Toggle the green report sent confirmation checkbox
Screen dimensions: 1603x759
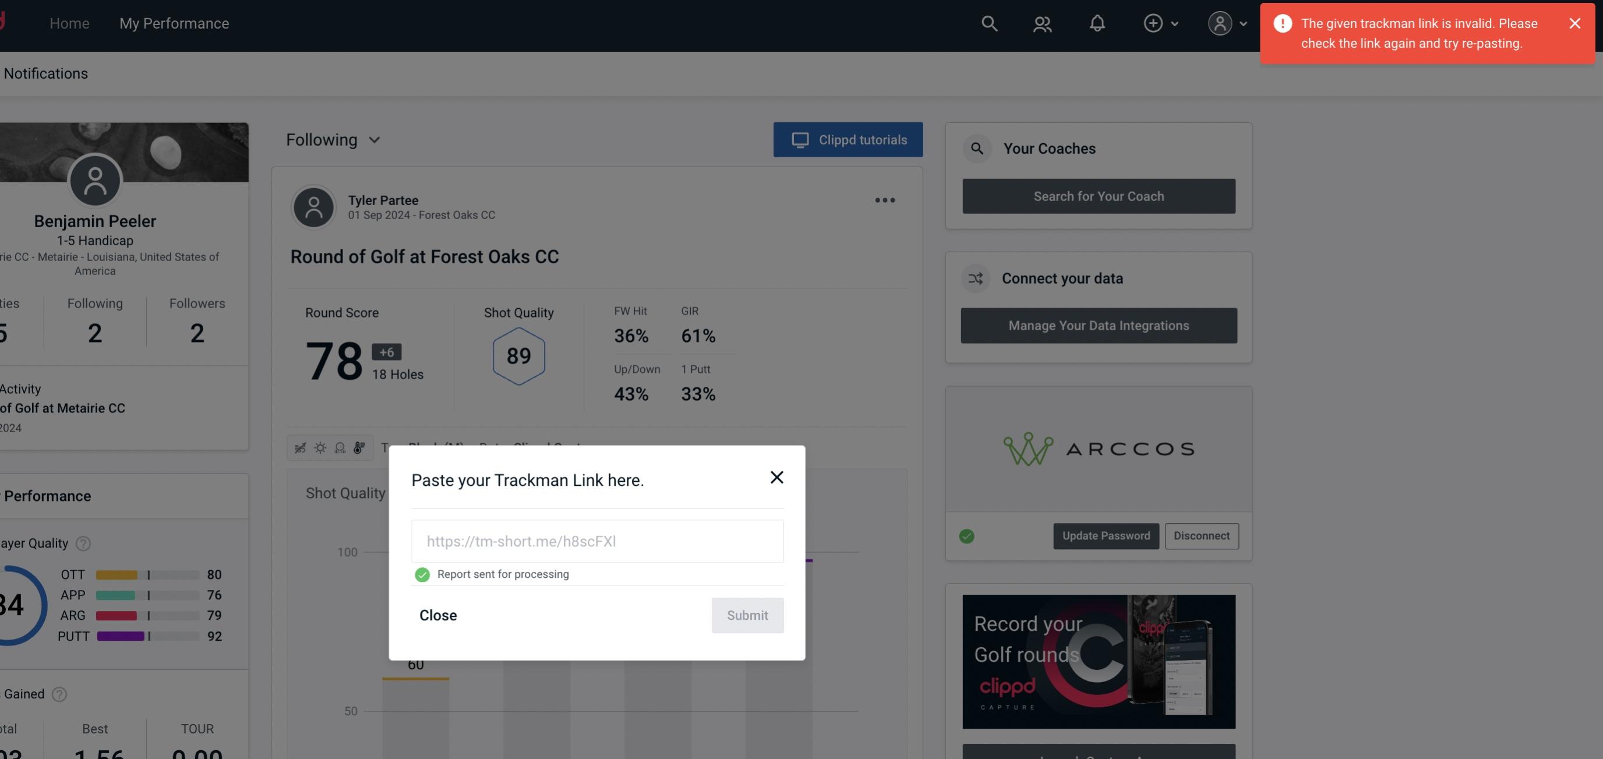click(421, 574)
